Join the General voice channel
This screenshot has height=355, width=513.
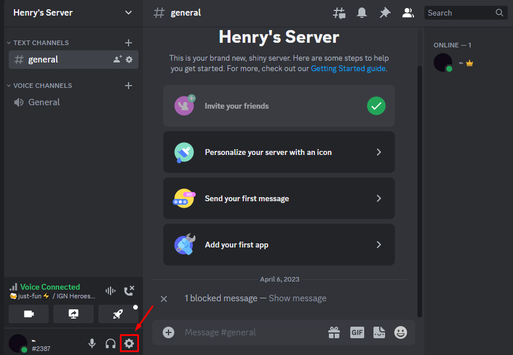pos(74,102)
